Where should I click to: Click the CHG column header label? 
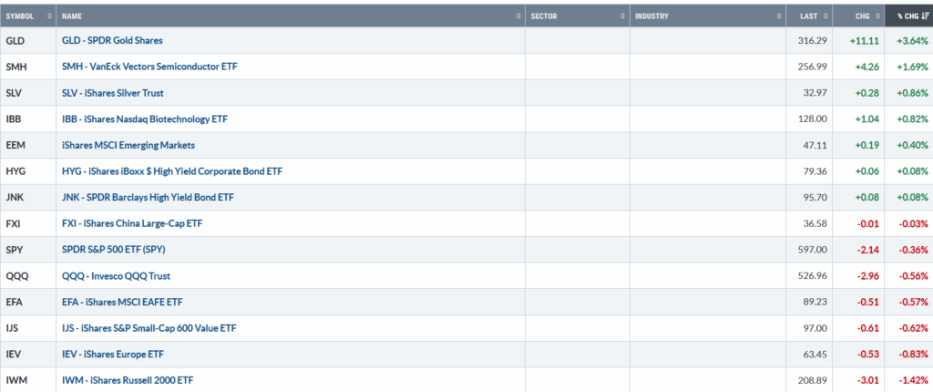tap(863, 16)
